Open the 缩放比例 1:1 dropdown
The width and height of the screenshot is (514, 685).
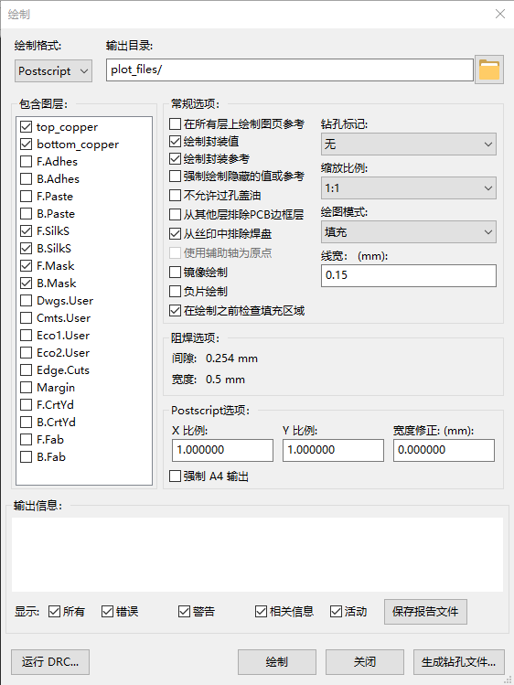pyautogui.click(x=408, y=188)
